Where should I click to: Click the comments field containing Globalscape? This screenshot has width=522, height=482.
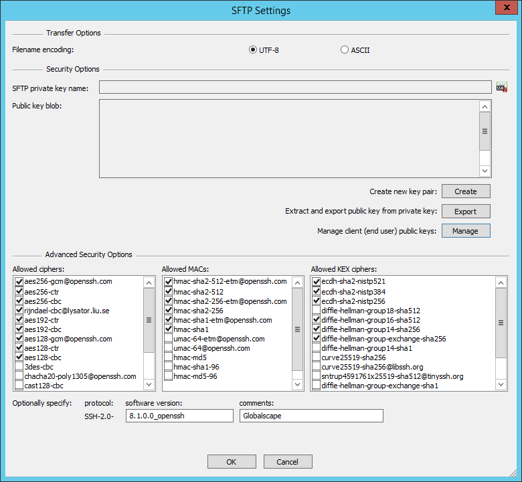click(311, 416)
